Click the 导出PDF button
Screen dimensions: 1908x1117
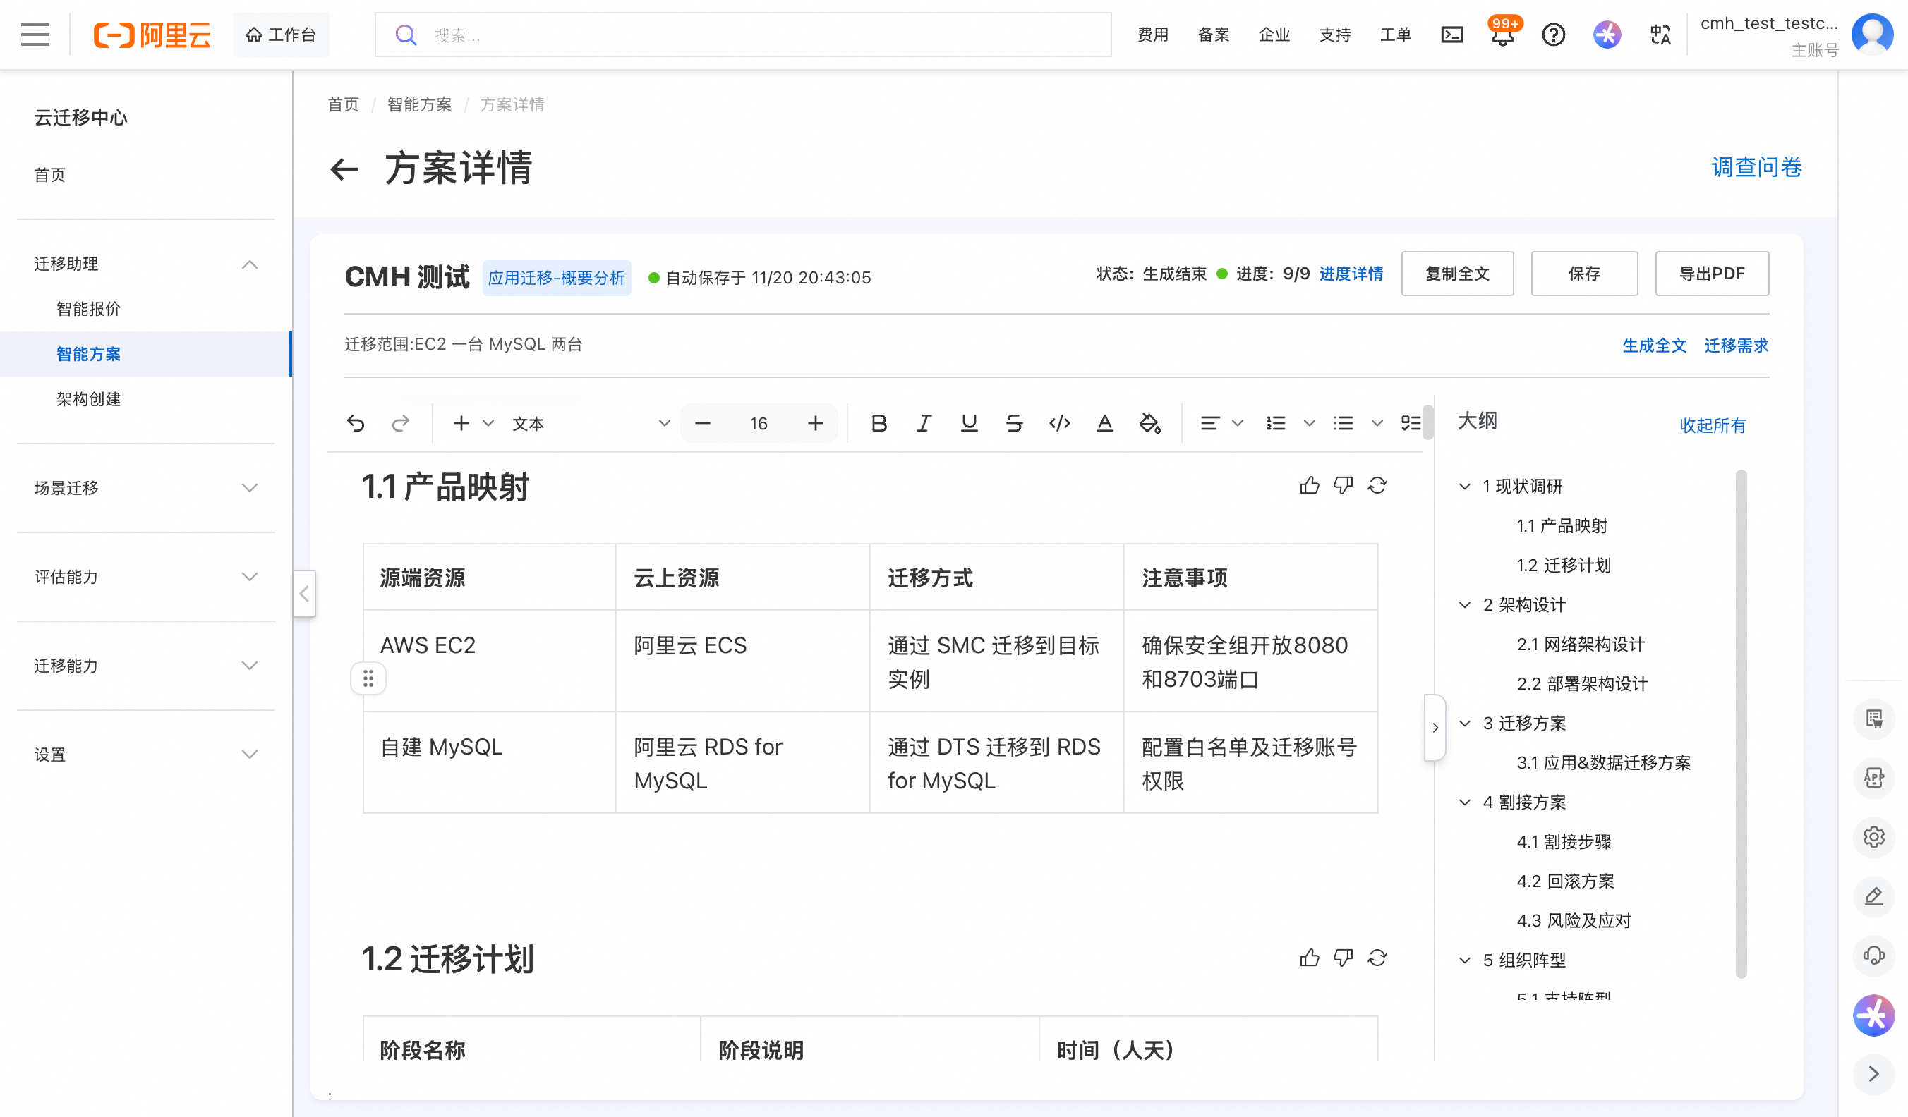pos(1711,274)
